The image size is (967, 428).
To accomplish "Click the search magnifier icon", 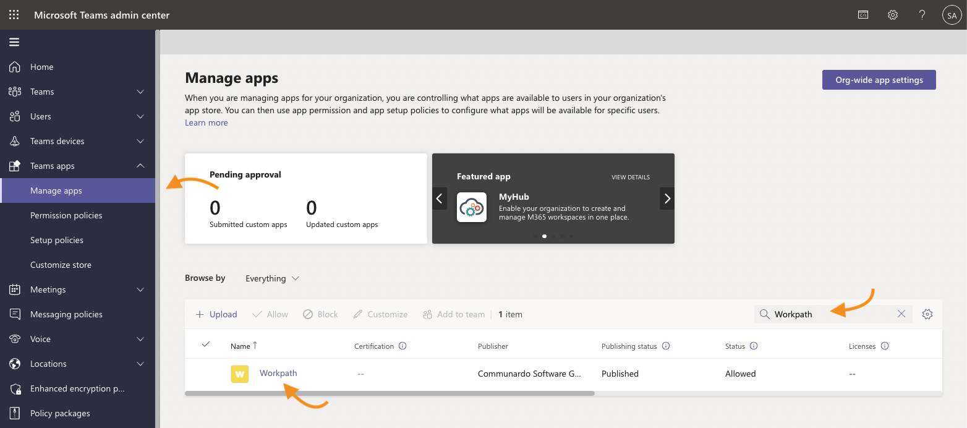I will click(x=765, y=314).
